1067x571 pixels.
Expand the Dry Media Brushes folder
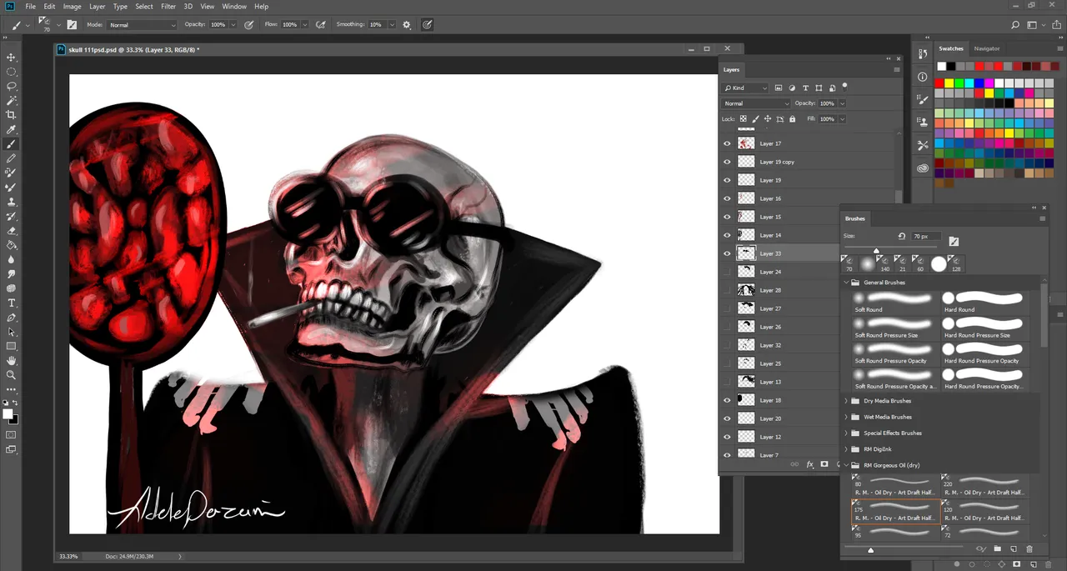point(846,401)
